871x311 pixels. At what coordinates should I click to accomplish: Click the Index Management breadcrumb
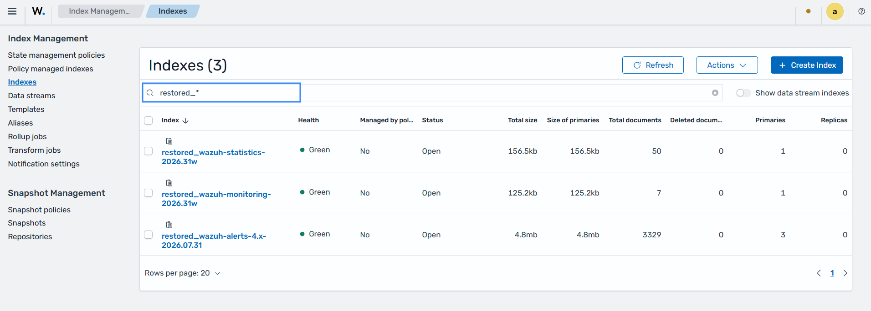(x=99, y=11)
